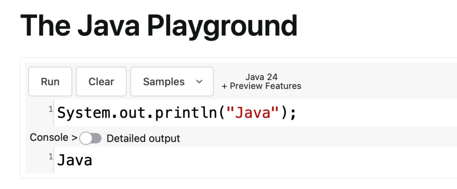
Task: Click the console output text "Java"
Action: point(75,160)
